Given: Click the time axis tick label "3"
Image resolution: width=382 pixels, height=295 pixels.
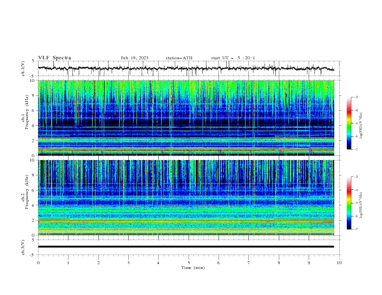Looking at the screenshot, I should (x=128, y=263).
